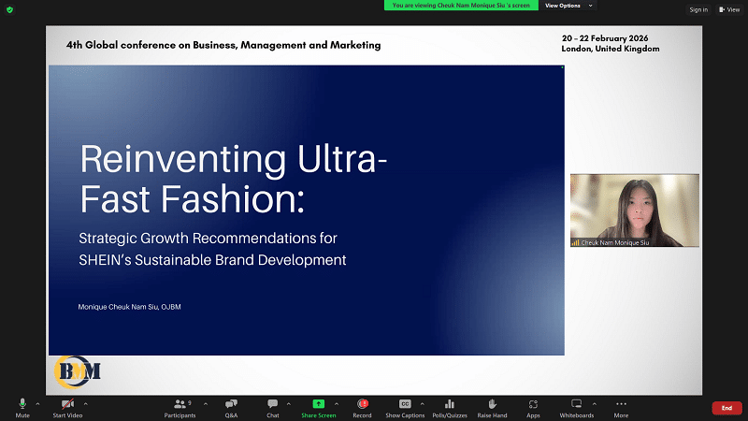Open the Chat panel
Viewport: 748px width, 421px height.
(x=272, y=404)
